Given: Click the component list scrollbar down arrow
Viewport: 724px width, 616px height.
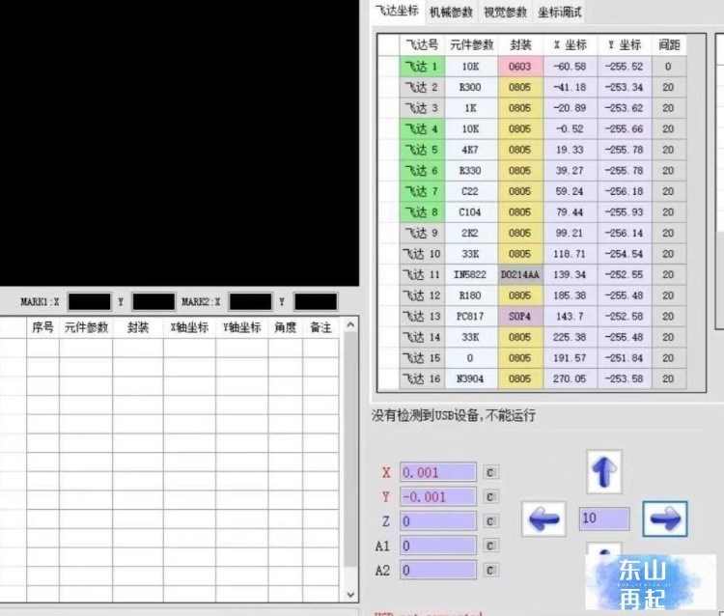Looking at the screenshot, I should point(350,595).
